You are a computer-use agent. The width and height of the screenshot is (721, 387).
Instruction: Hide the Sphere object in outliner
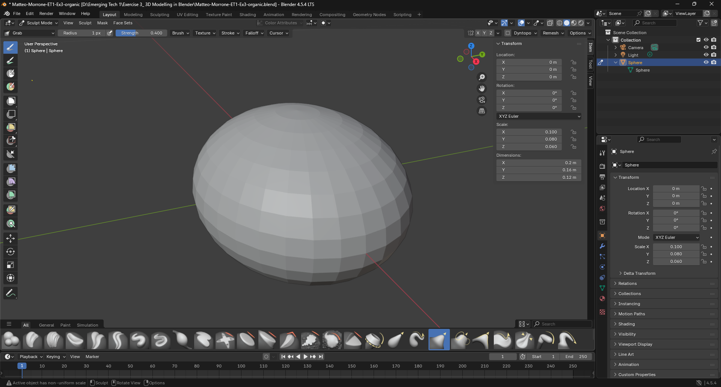pyautogui.click(x=706, y=63)
